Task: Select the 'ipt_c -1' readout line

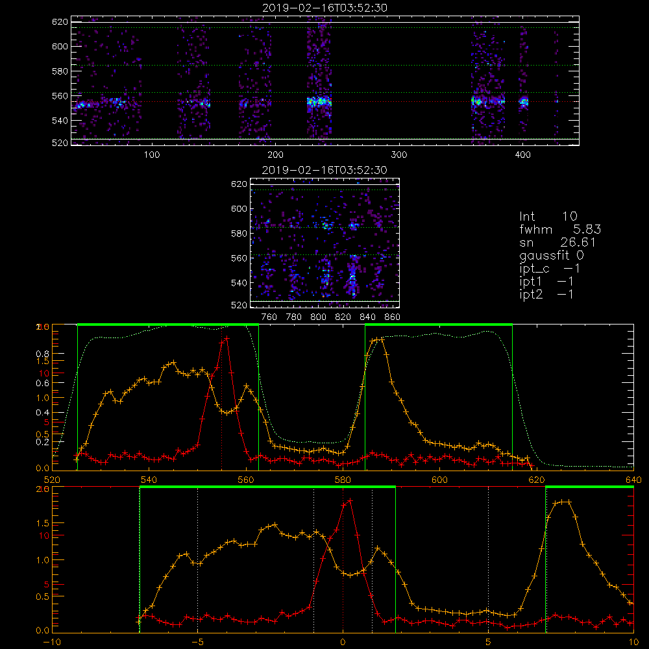Action: click(x=550, y=269)
